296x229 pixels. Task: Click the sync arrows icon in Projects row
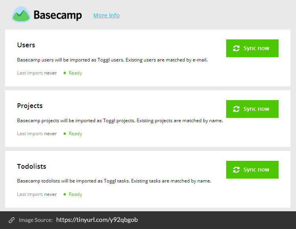[x=236, y=109]
